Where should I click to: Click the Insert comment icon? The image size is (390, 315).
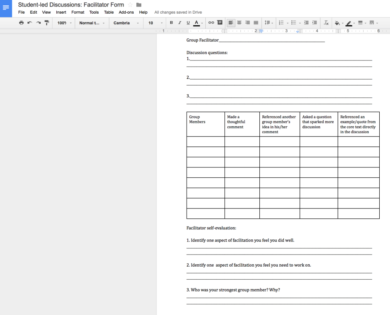click(220, 23)
